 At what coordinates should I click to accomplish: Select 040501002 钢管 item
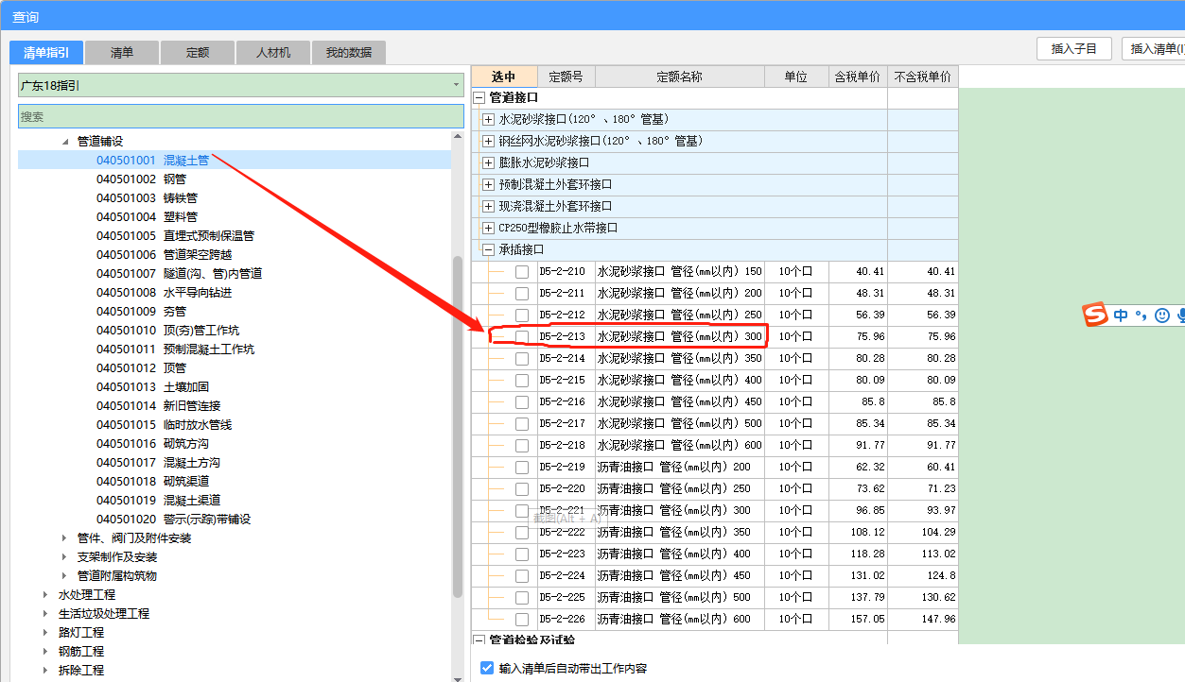click(x=141, y=179)
